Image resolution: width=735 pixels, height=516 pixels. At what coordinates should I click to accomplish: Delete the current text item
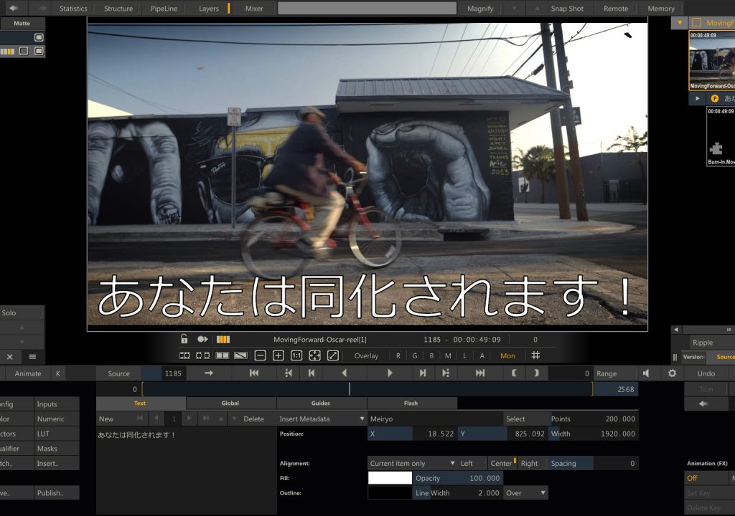pos(253,419)
